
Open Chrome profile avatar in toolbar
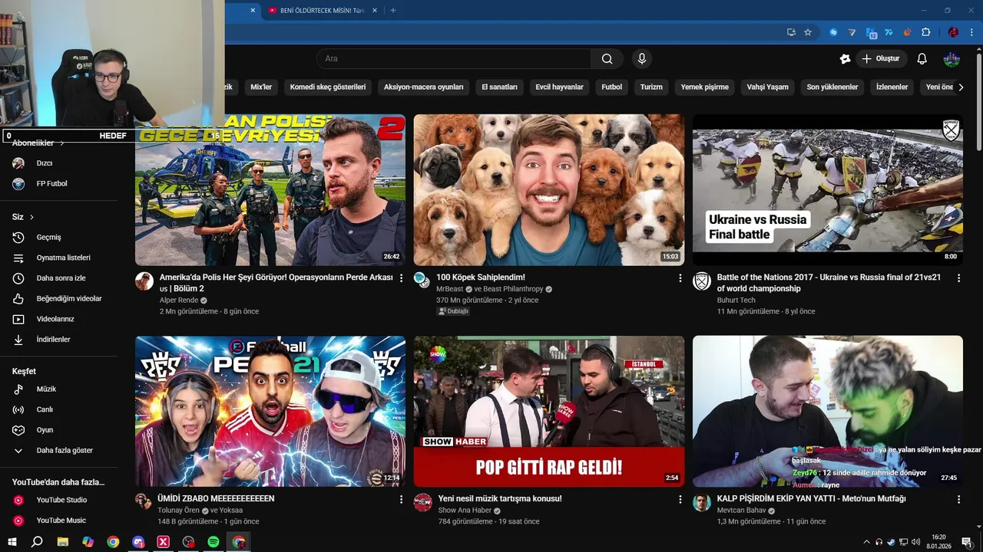coord(953,32)
